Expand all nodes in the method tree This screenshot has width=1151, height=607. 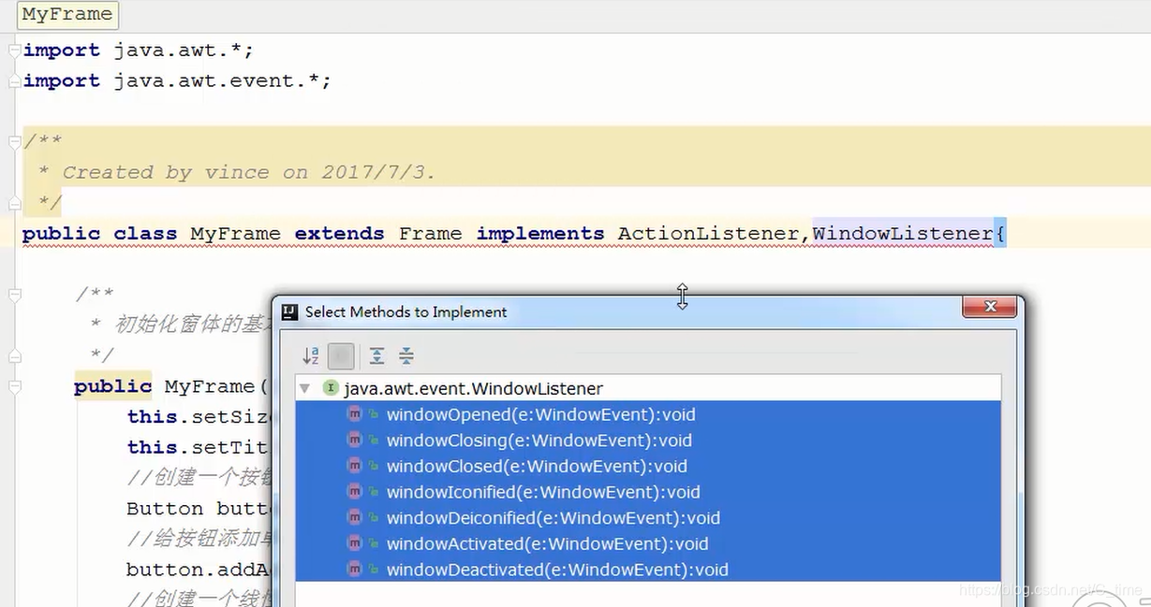(x=376, y=355)
